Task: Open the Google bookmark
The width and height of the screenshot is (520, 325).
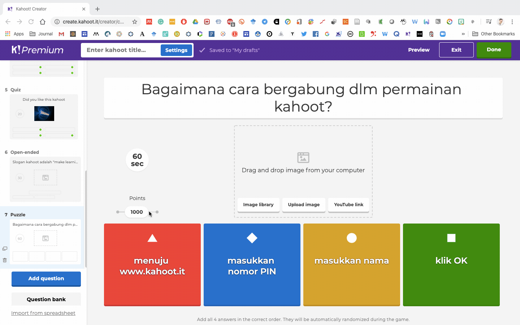Action: click(327, 34)
